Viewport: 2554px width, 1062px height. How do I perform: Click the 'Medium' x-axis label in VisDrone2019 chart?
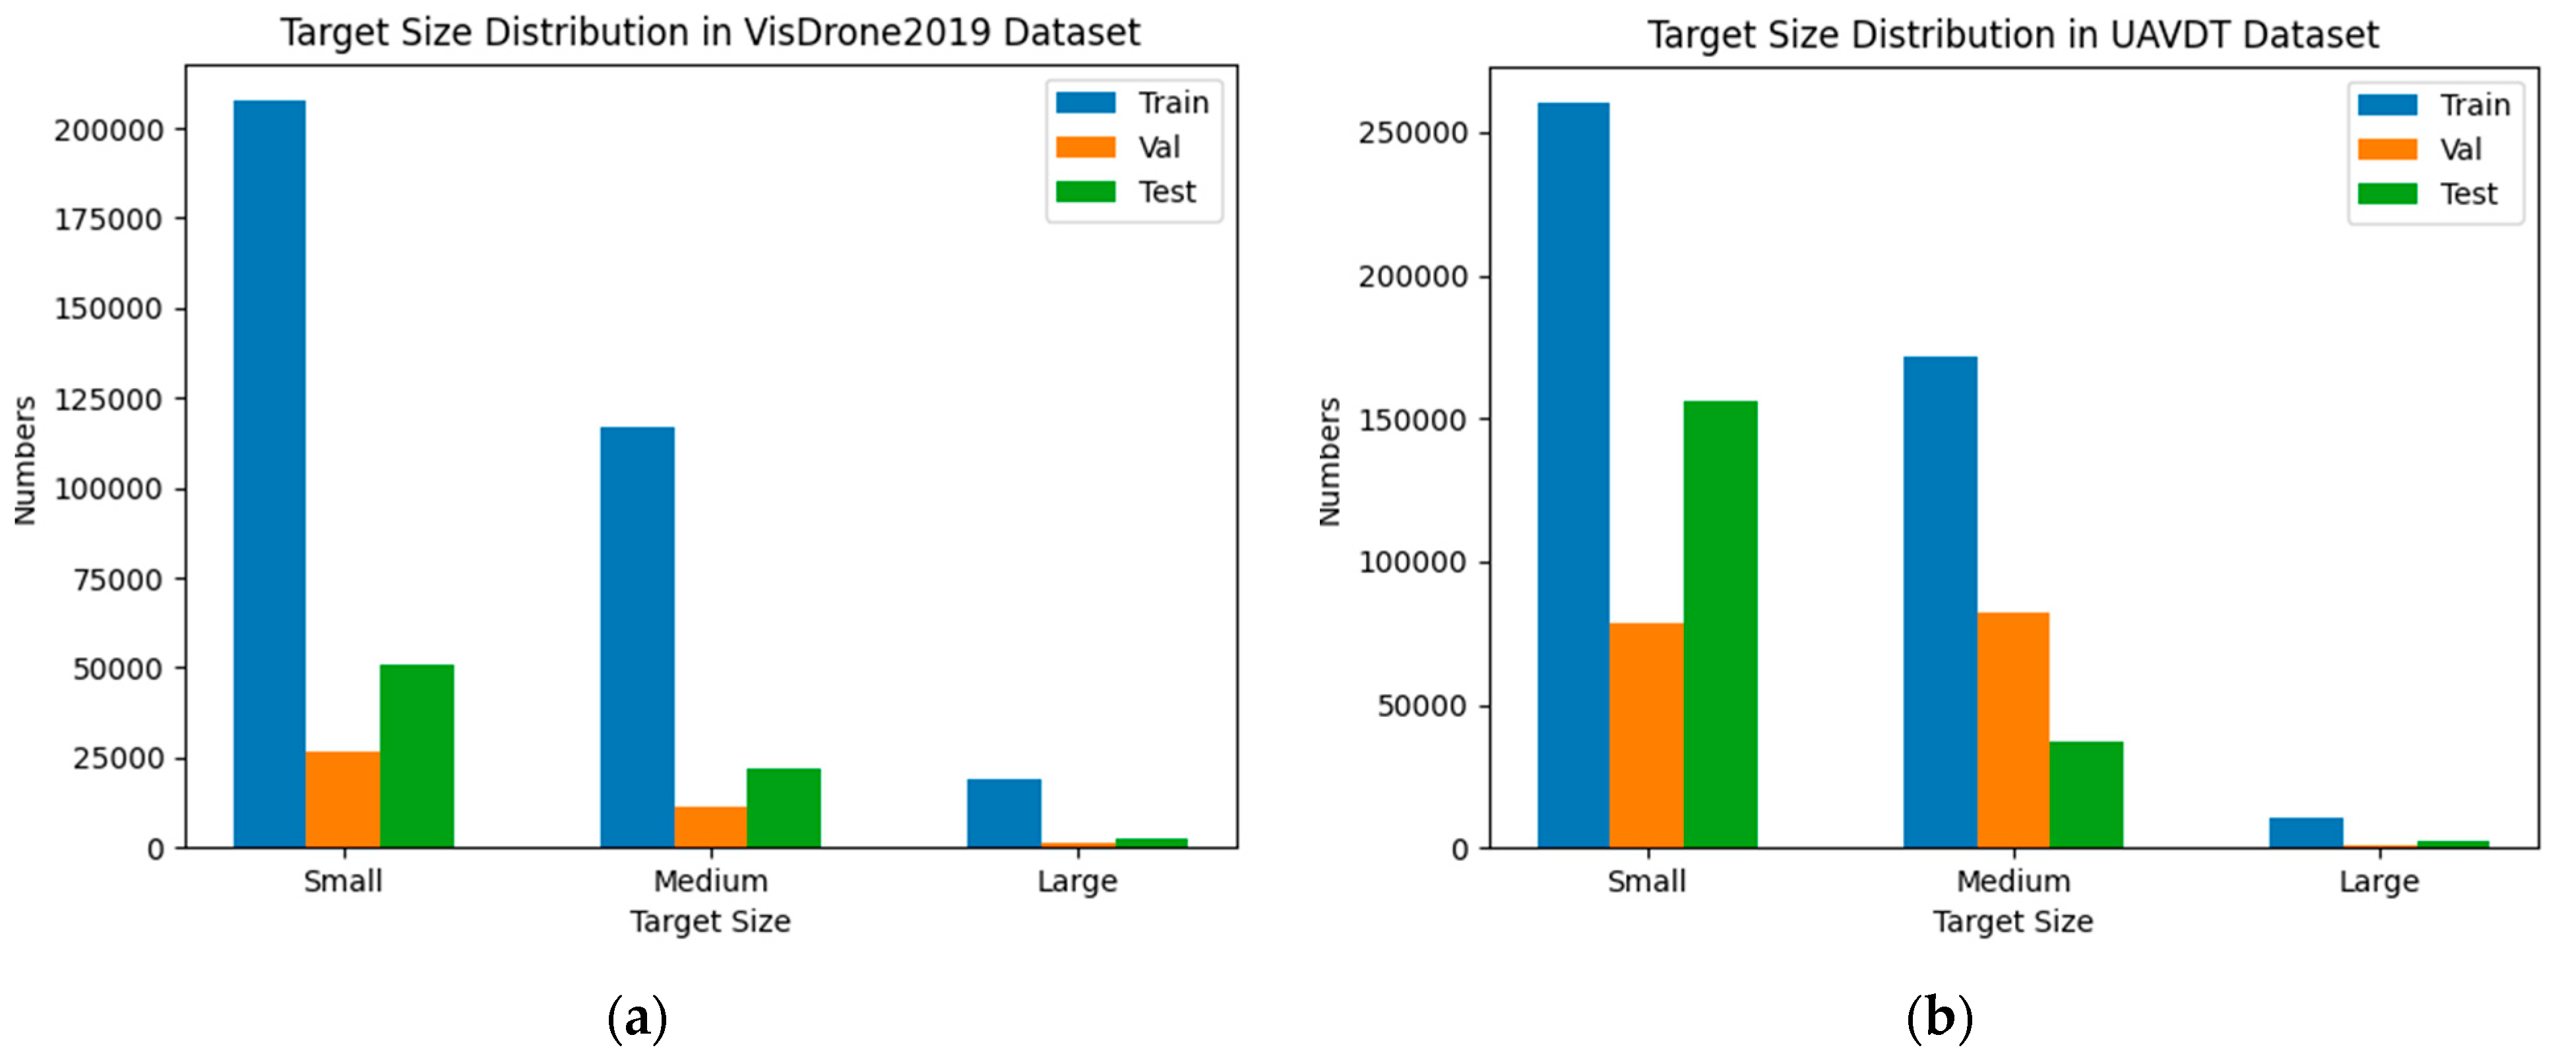coord(711,881)
